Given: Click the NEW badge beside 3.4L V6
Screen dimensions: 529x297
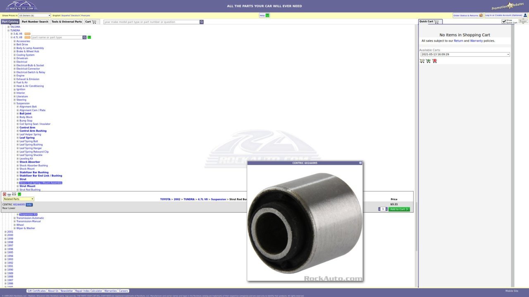Looking at the screenshot, I should (x=27, y=34).
